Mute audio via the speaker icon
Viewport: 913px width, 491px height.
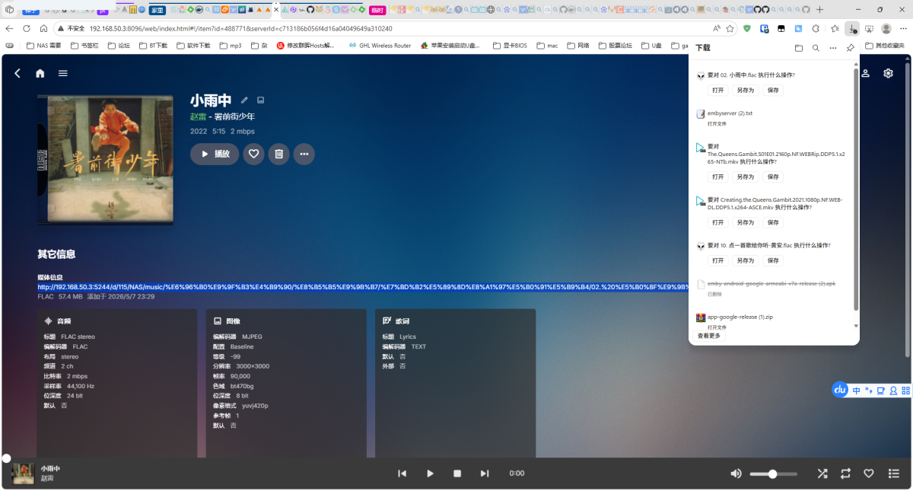point(736,473)
